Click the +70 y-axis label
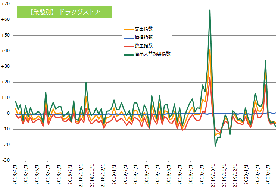 [x=6, y=4]
